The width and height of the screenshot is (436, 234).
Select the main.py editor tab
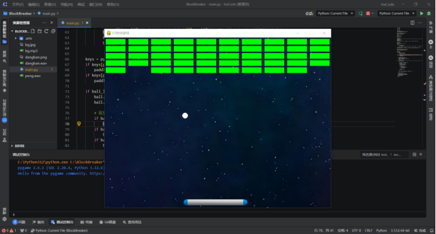tap(72, 23)
